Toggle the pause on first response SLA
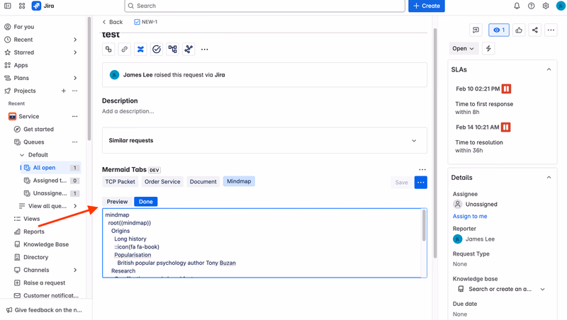567x320 pixels. [506, 88]
